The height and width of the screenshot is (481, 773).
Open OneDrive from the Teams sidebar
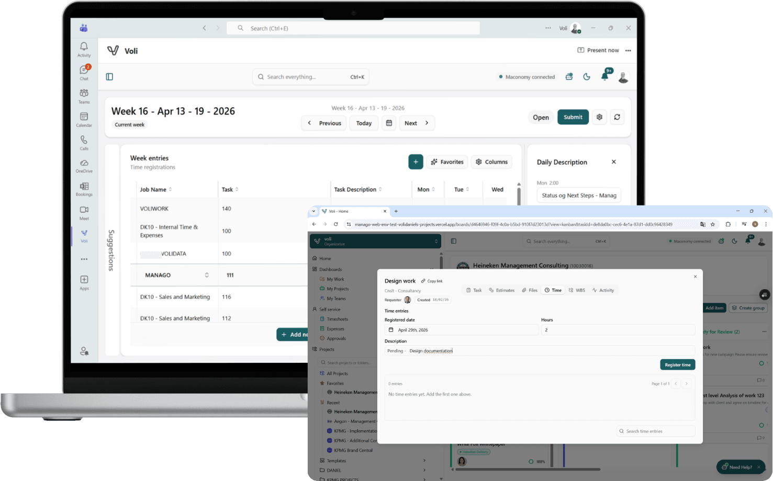[x=84, y=166]
